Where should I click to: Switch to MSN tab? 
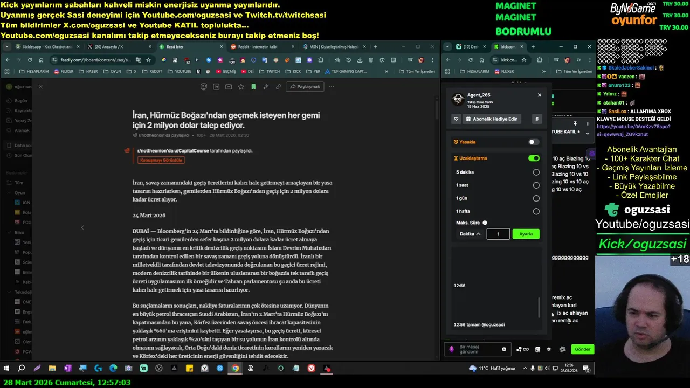coord(333,47)
